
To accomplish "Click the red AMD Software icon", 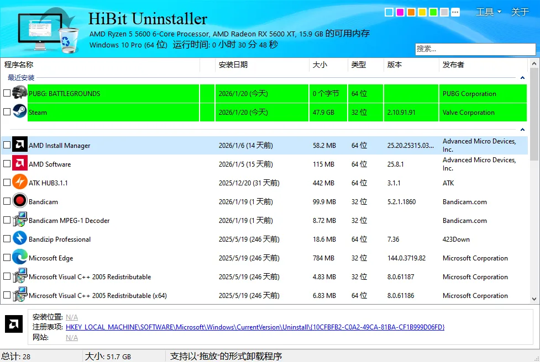I will click(20, 163).
